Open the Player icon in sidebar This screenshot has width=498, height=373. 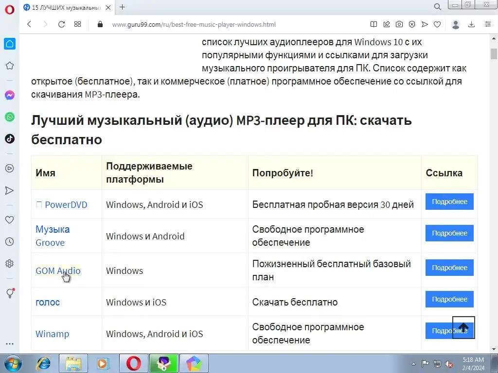(10, 168)
